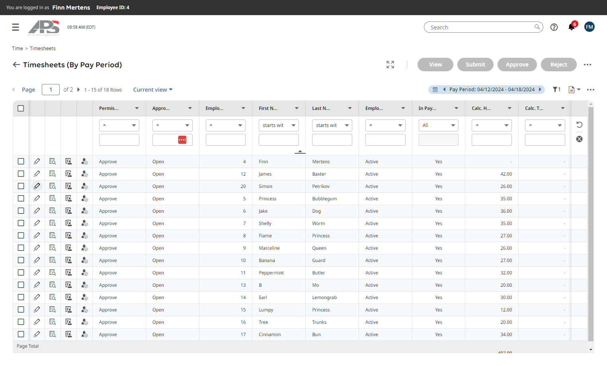607x366 pixels.
Task: Open the Current view dropdown
Action: [153, 90]
